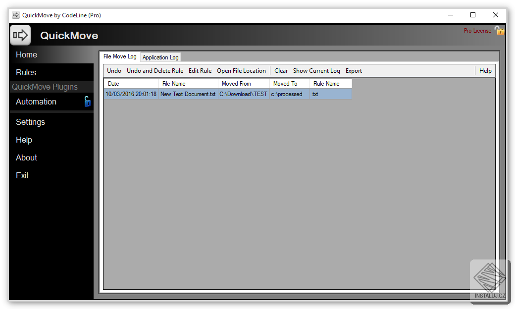Click the blue unlocked padlock beside Automation
This screenshot has height=309, width=515.
click(x=87, y=102)
